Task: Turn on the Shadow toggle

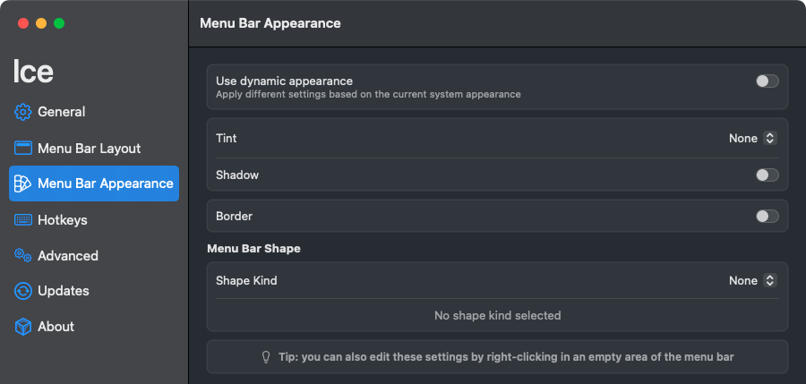Action: [767, 175]
